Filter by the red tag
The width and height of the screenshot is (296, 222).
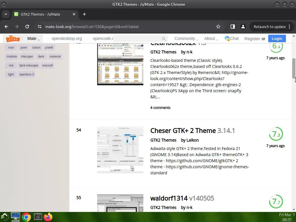(11, 65)
